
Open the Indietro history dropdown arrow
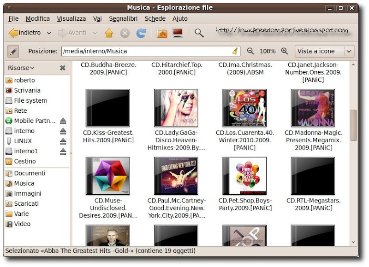49,33
